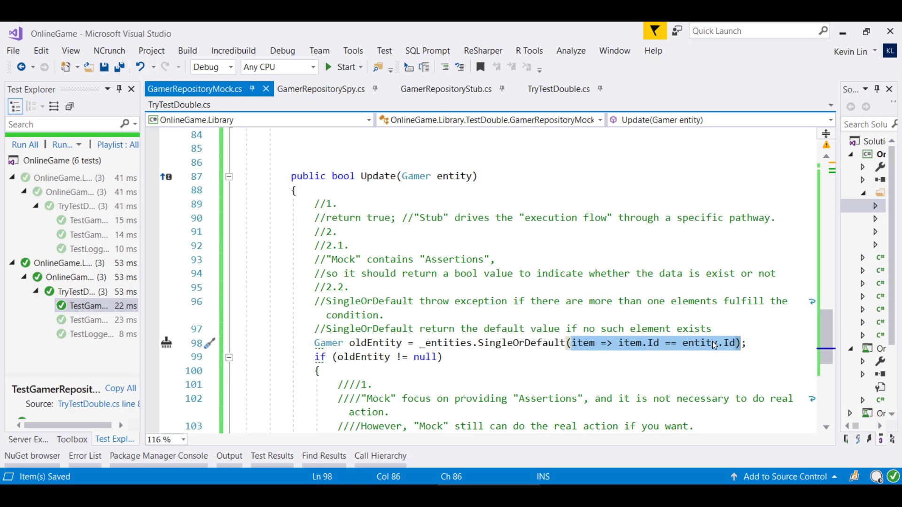Click the Undo toolbar icon
902x507 pixels.
coord(140,67)
